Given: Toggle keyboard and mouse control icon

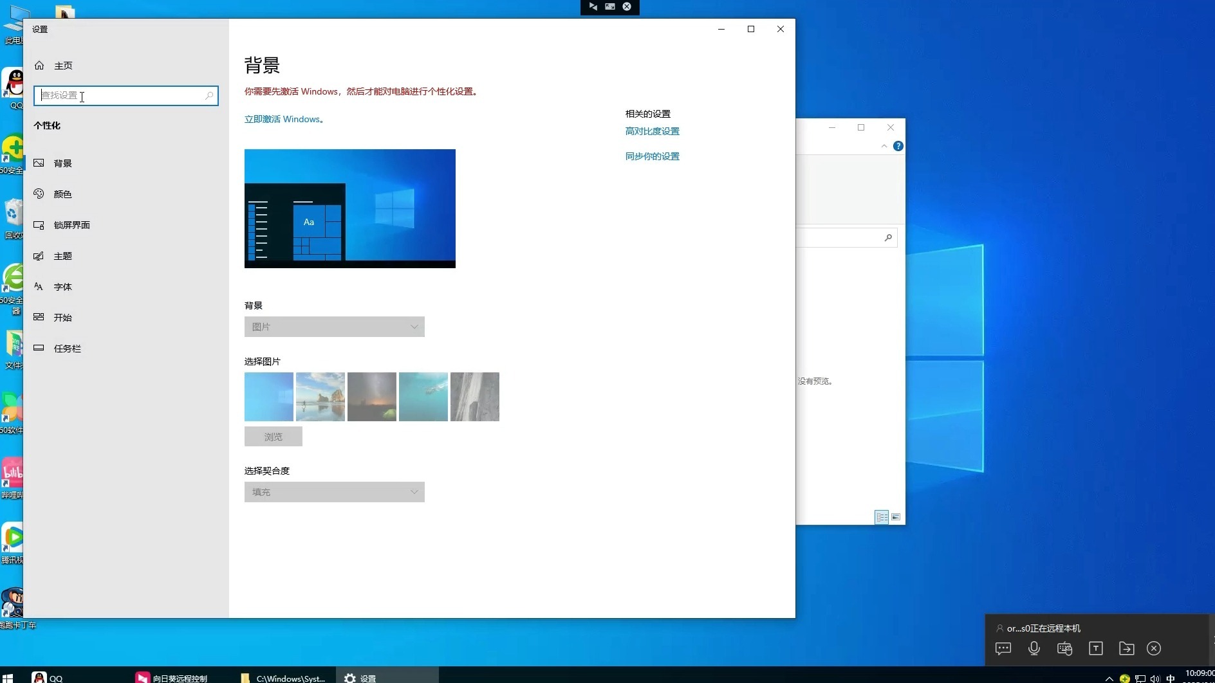Looking at the screenshot, I should tap(1065, 648).
